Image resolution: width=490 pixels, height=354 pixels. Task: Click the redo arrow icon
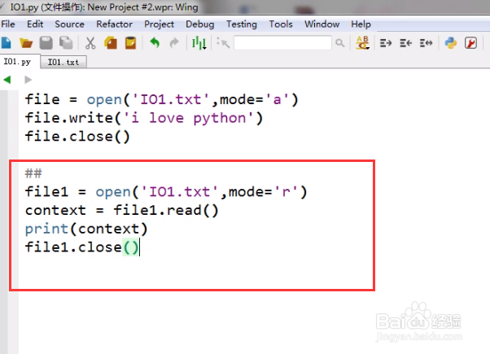point(174,43)
